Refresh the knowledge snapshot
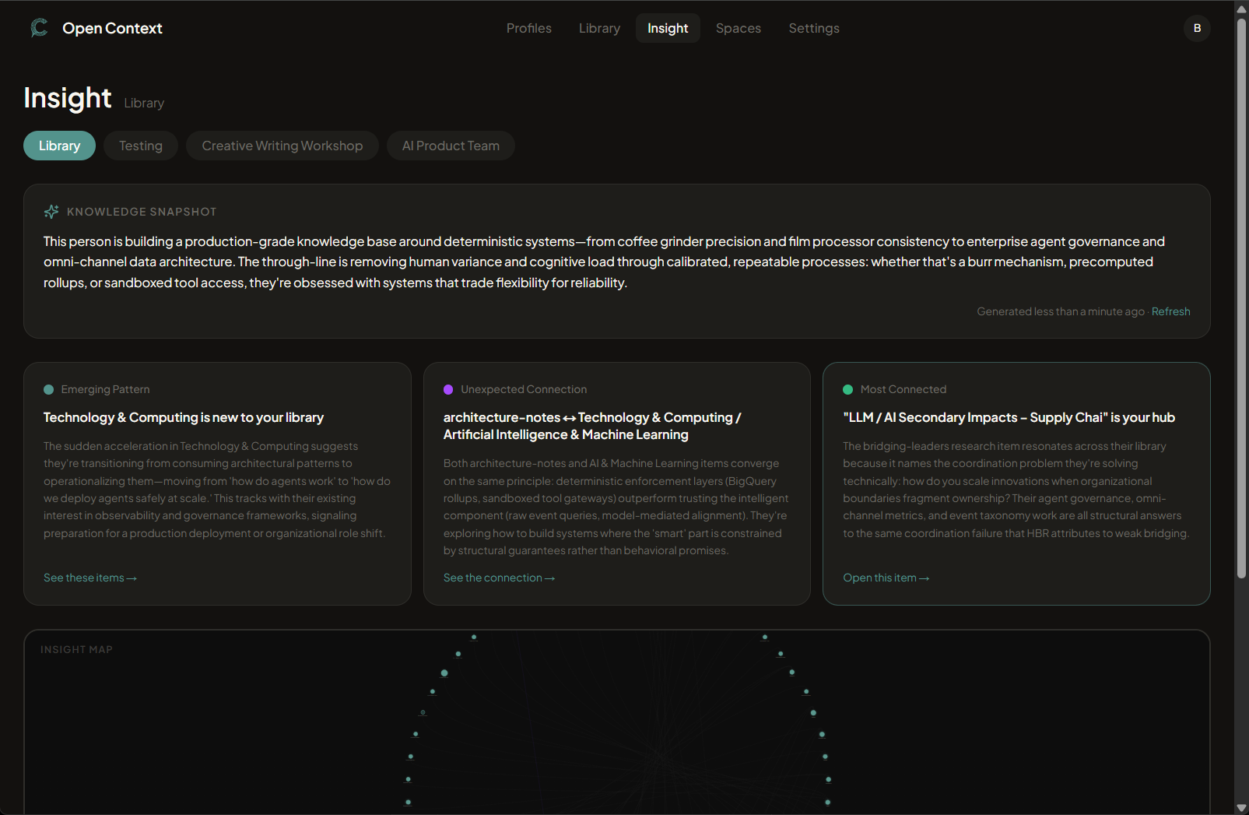The image size is (1249, 815). [1170, 311]
